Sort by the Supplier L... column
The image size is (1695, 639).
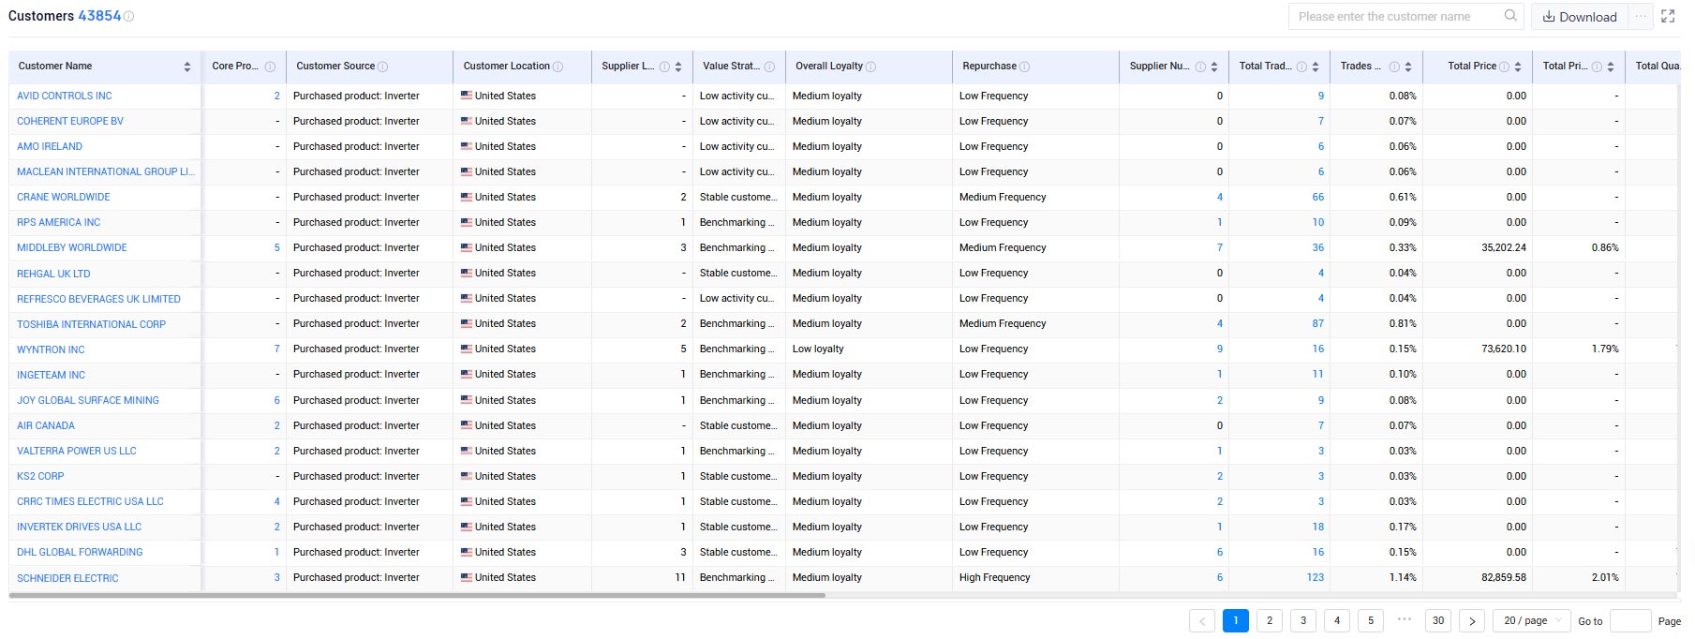678,67
